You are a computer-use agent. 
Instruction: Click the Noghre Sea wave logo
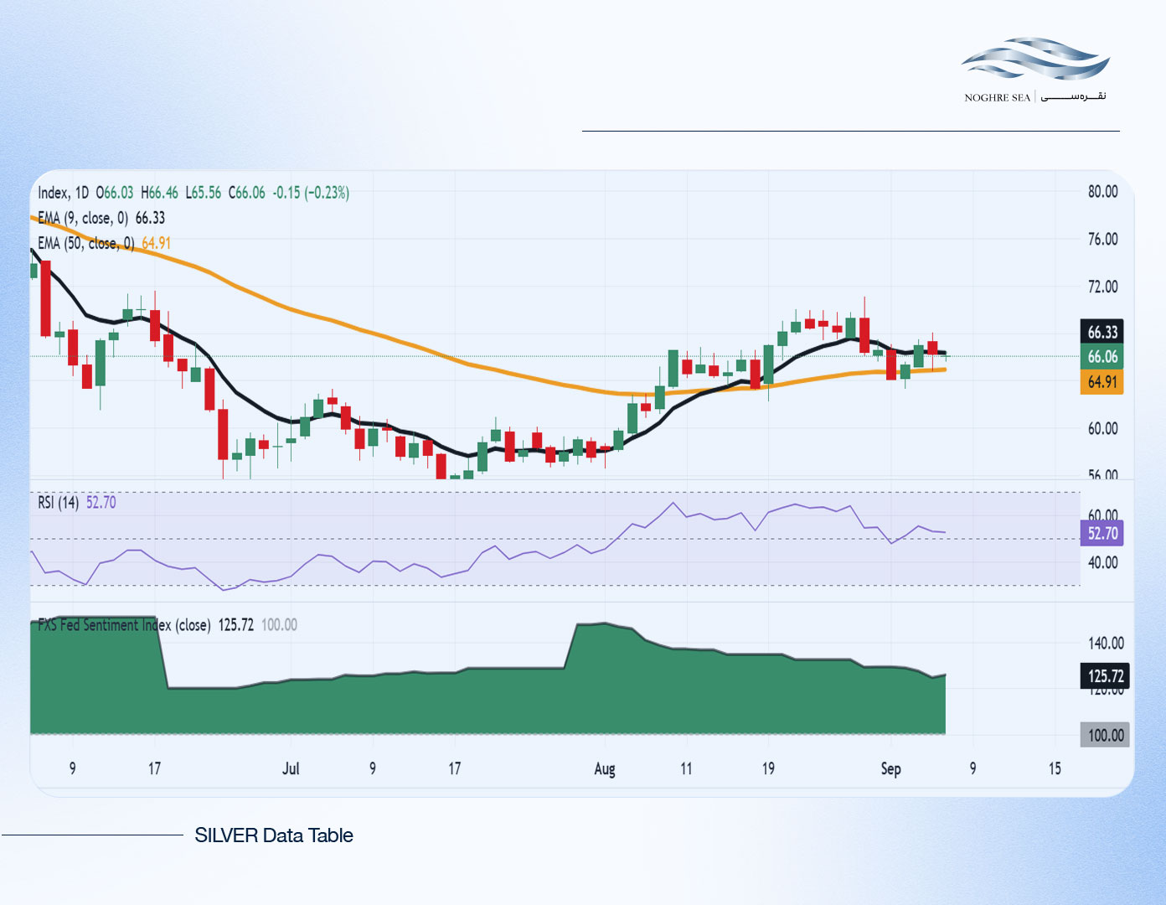(1035, 59)
